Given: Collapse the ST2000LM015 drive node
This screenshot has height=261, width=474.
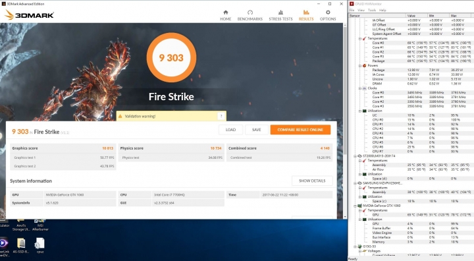Looking at the screenshot, I should click(x=355, y=156).
